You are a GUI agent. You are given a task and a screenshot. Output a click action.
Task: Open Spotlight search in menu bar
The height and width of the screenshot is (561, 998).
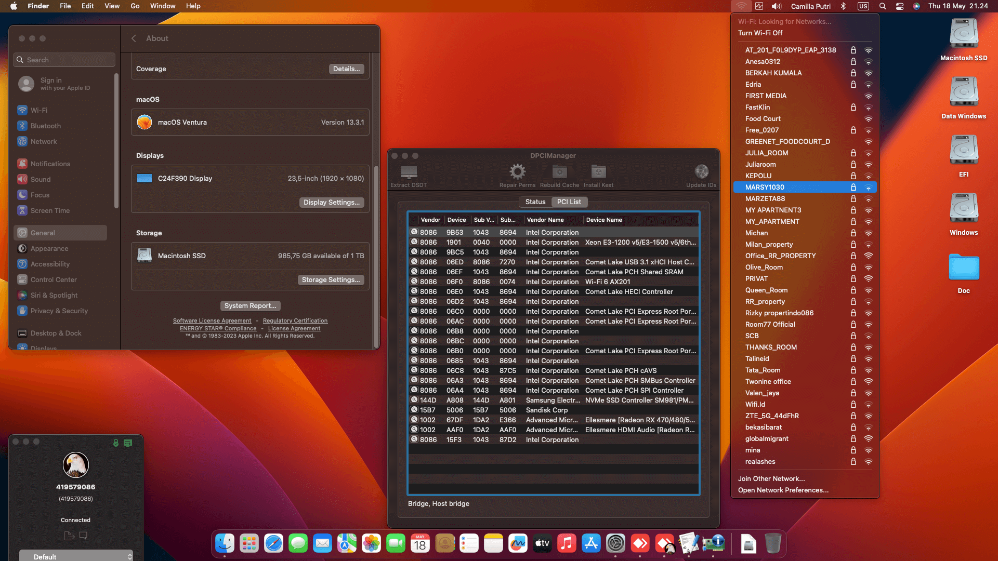[x=883, y=6]
